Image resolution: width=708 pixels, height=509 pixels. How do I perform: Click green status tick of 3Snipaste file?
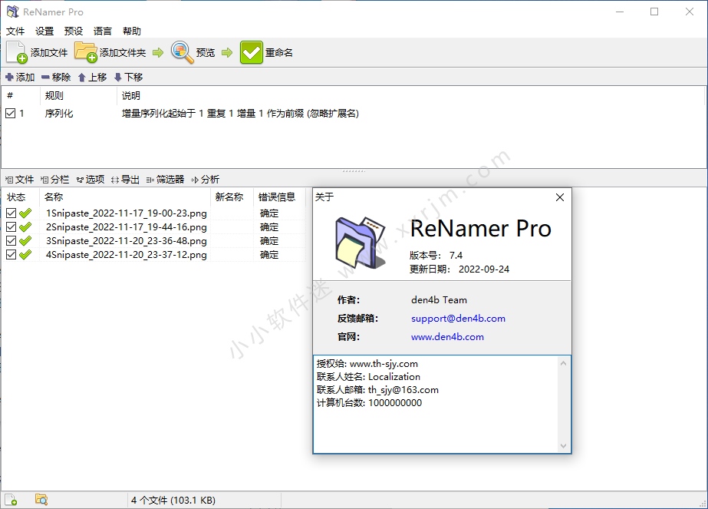(x=26, y=241)
